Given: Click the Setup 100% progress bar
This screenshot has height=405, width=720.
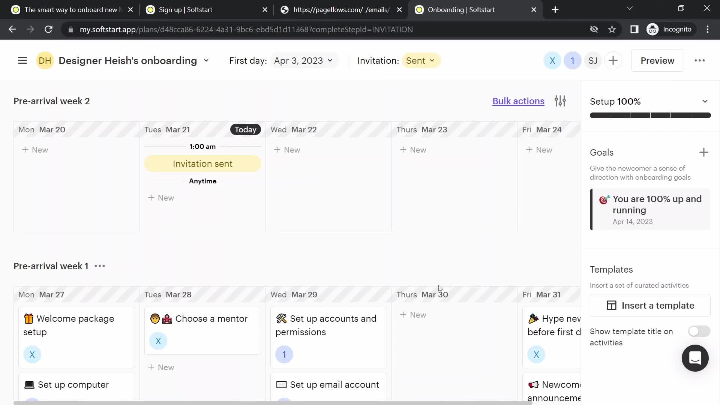Looking at the screenshot, I should click(x=649, y=115).
